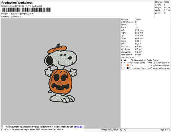Click the Colorway 1 value
Screen dimensions: 171x132
16,16
